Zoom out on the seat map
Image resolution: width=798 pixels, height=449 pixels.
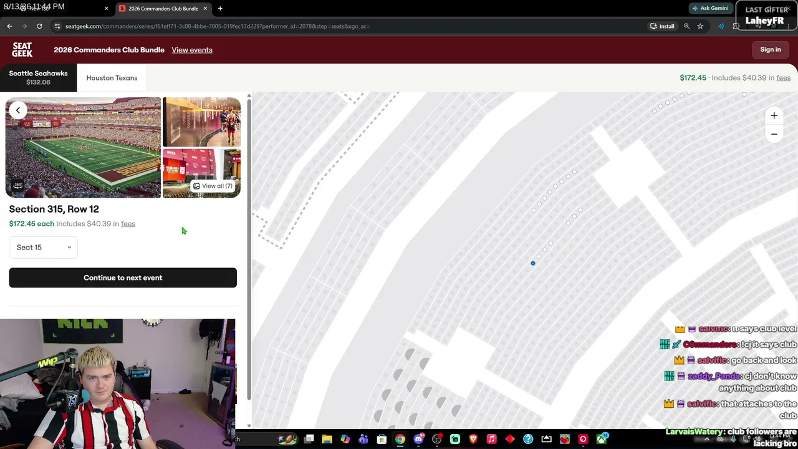(x=774, y=134)
